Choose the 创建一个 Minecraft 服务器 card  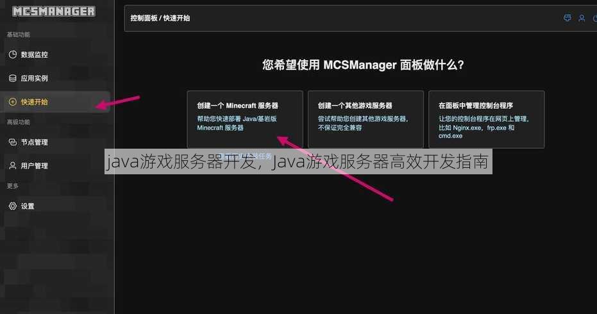[245, 119]
